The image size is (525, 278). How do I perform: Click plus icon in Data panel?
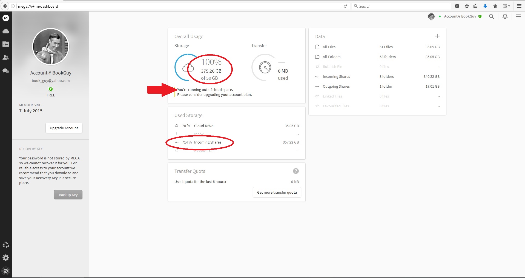[437, 36]
